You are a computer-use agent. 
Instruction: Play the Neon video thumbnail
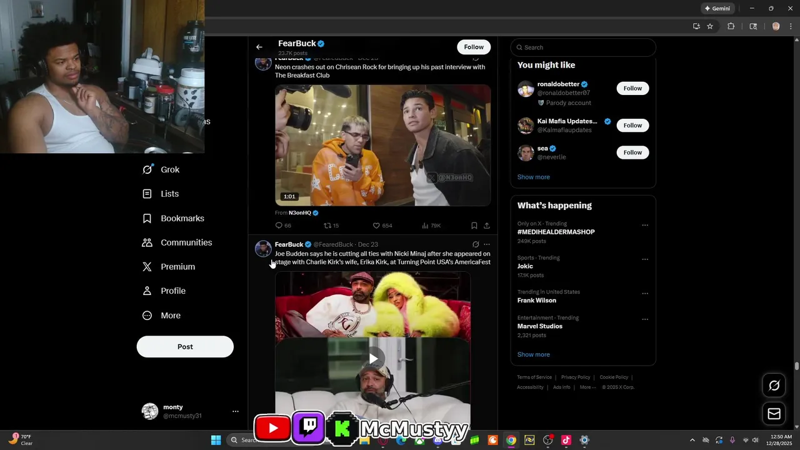[382, 145]
